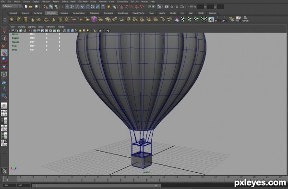Toggle select by hierarchy mode
Screen dimensions: 288x189
click(46, 7)
